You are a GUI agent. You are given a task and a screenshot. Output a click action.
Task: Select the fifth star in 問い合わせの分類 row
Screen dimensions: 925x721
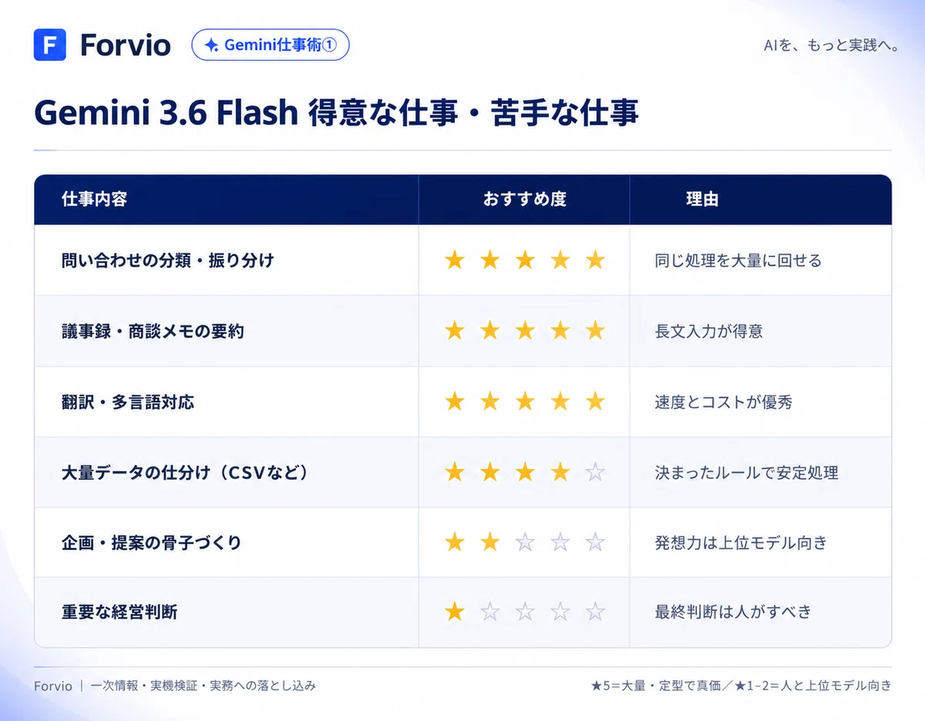point(595,261)
